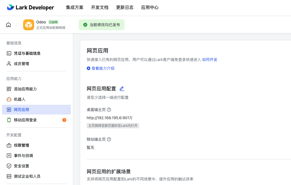Click the 暂无 value under 移动端主页
Image resolution: width=291 pixels, height=185 pixels.
90,147
